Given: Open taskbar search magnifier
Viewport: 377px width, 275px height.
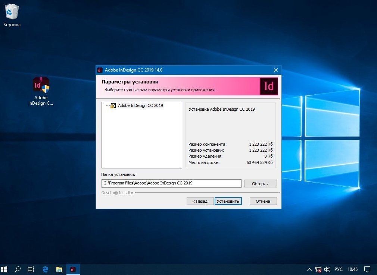Looking at the screenshot, I should click(17, 269).
